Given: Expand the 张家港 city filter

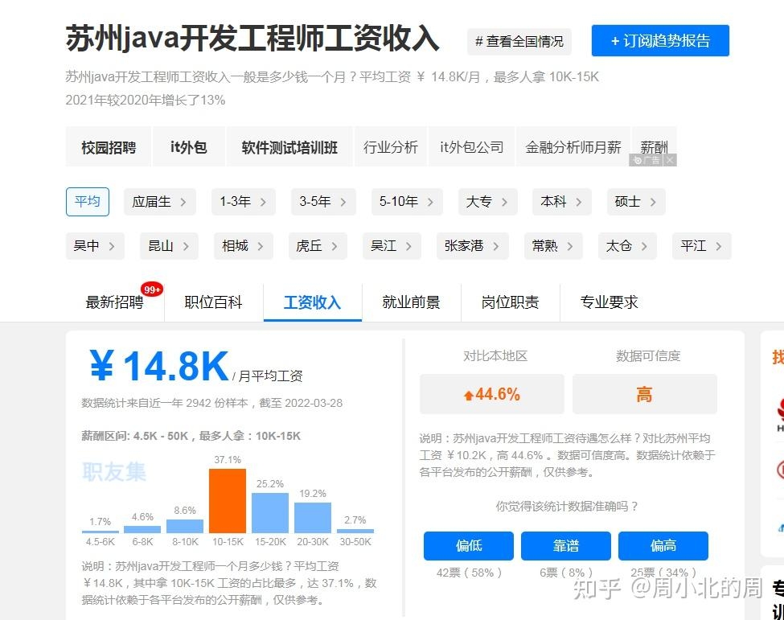Looking at the screenshot, I should coord(472,246).
